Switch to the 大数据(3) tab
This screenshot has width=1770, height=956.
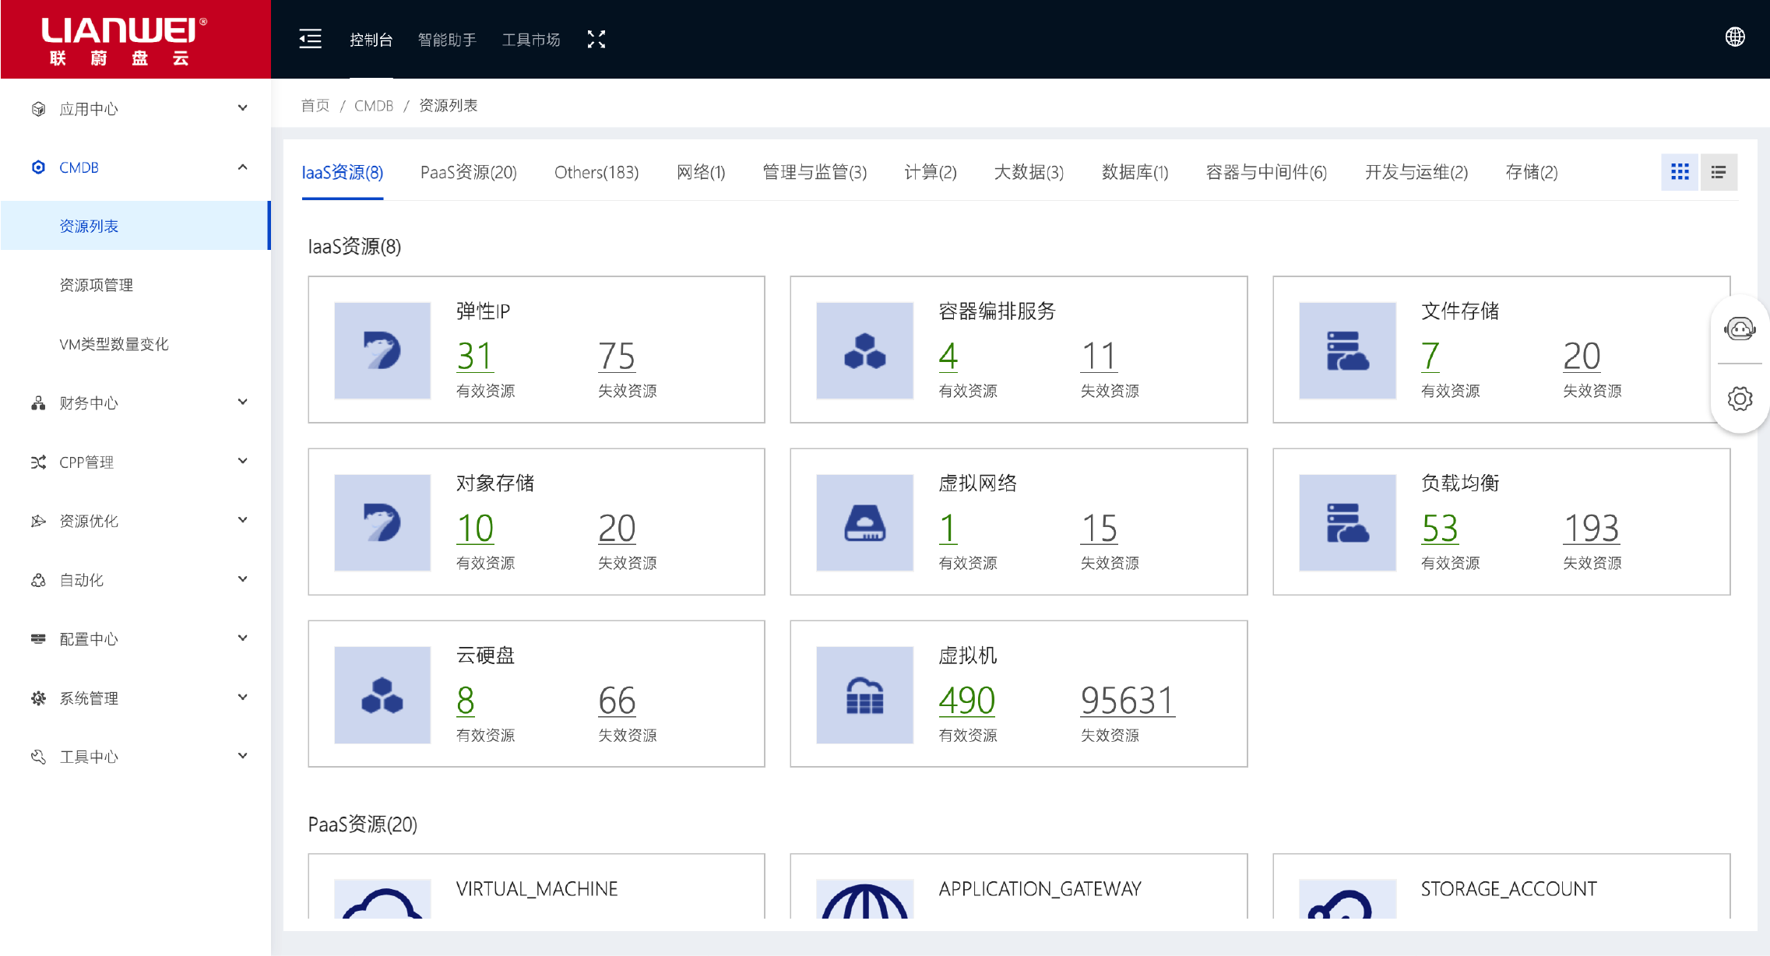click(x=1029, y=172)
